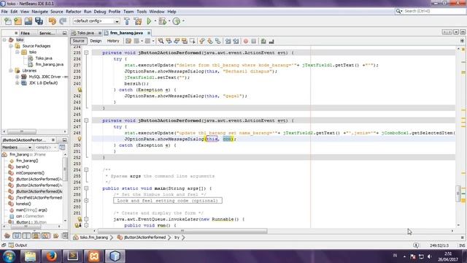
Task: Open the Refactor menu
Action: (x=73, y=12)
